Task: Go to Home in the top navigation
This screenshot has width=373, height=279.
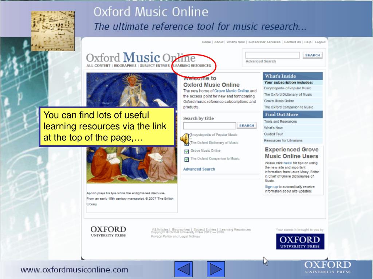Action: pyautogui.click(x=206, y=42)
